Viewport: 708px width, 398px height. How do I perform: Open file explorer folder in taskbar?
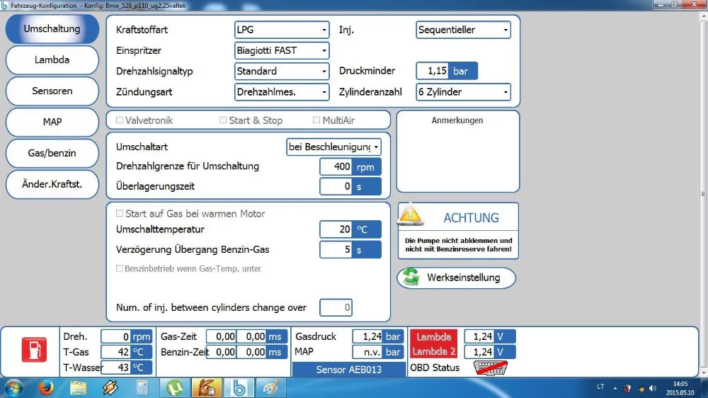(x=78, y=388)
